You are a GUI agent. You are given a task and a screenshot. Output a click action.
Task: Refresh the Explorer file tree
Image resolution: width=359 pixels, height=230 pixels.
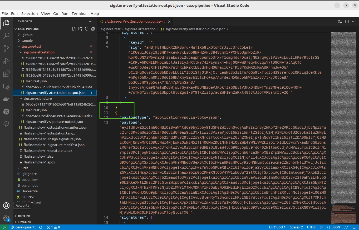click(87, 29)
